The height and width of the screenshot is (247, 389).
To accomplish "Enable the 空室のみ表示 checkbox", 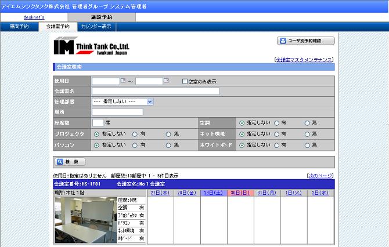I will (x=185, y=81).
